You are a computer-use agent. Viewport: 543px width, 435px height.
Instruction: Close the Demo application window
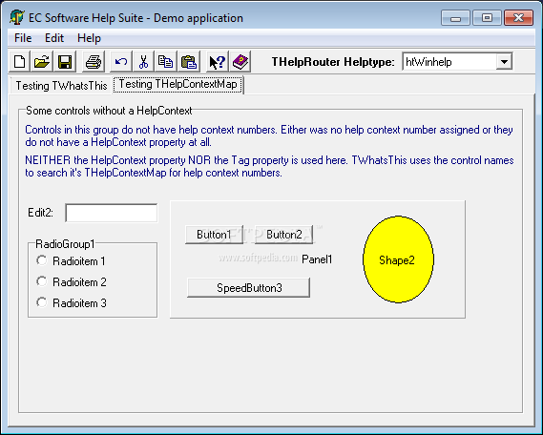518,18
